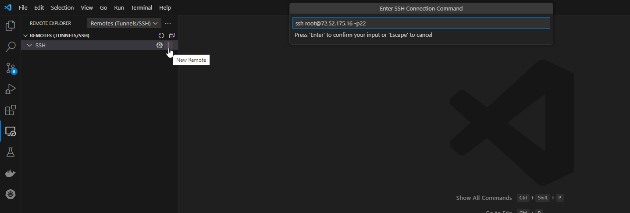Open the Search view
This screenshot has width=630, height=213.
point(10,47)
